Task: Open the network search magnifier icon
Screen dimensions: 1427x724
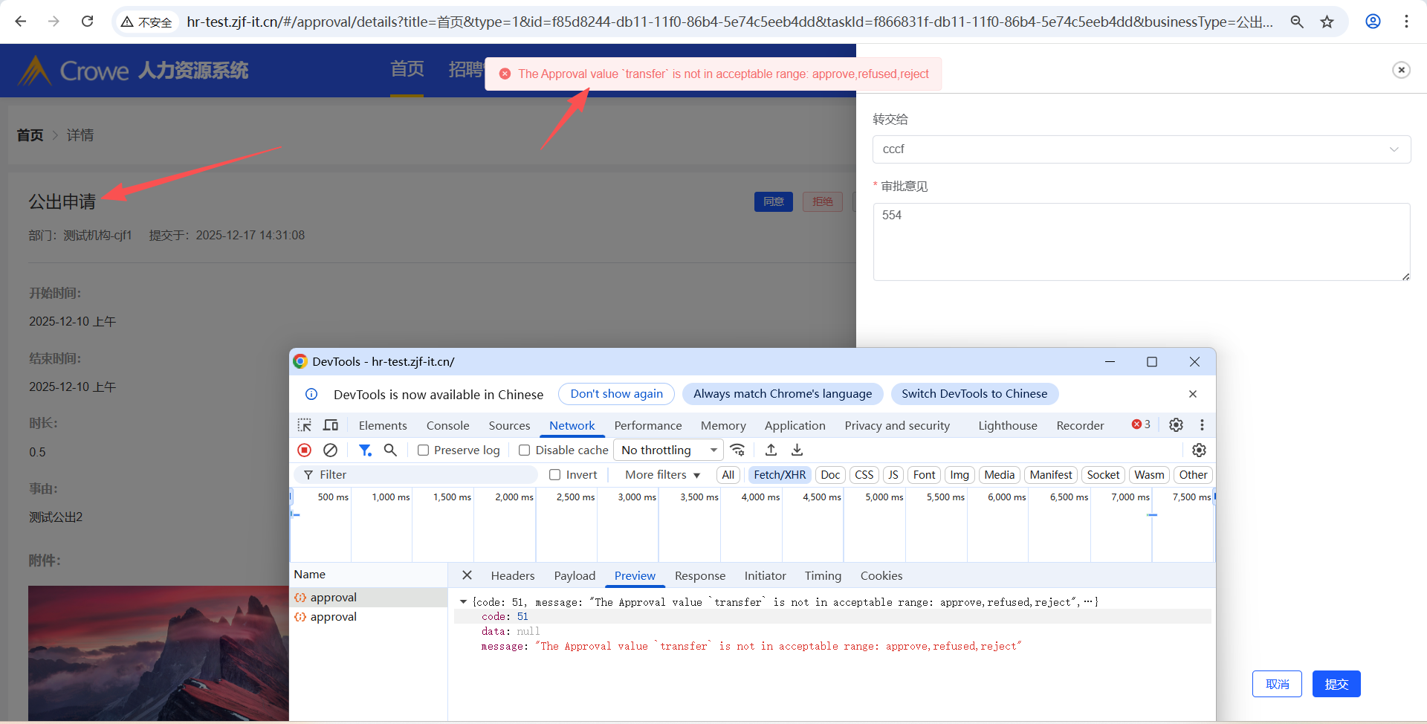Action: (390, 450)
